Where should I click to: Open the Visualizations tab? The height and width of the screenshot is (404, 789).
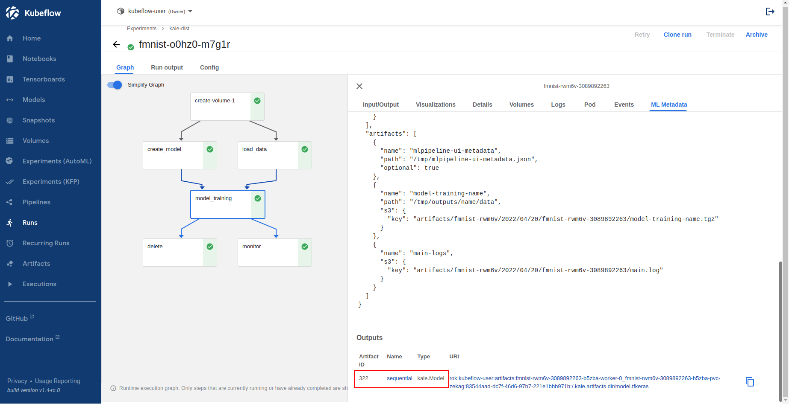(x=436, y=105)
